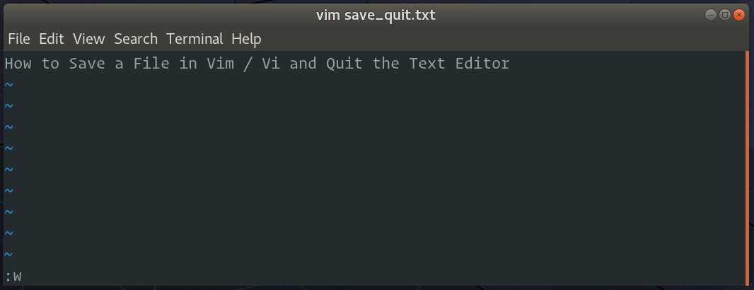
Task: Click the "vim save_quit.txt" window title
Action: tap(375, 14)
